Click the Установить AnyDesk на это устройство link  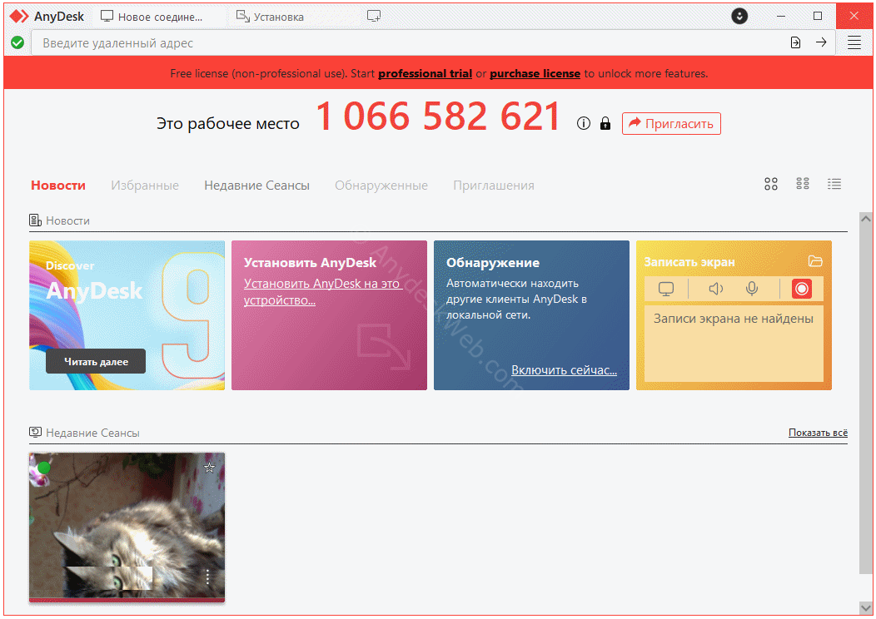pos(322,292)
